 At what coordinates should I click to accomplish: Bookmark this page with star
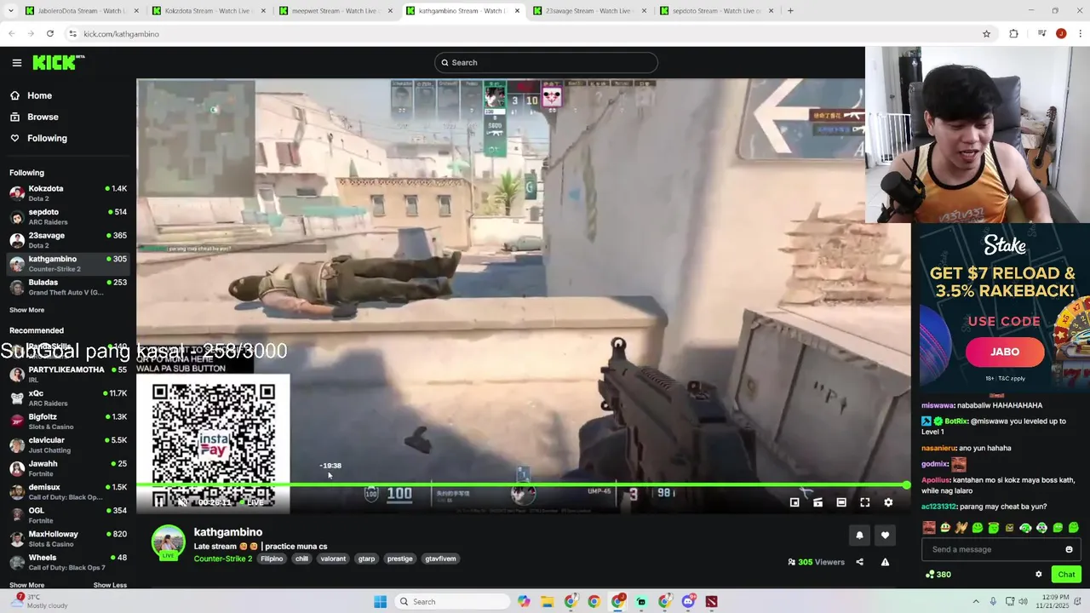tap(986, 33)
